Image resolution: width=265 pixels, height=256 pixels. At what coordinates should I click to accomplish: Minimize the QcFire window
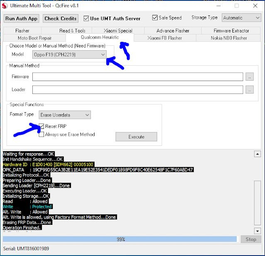tap(219, 6)
